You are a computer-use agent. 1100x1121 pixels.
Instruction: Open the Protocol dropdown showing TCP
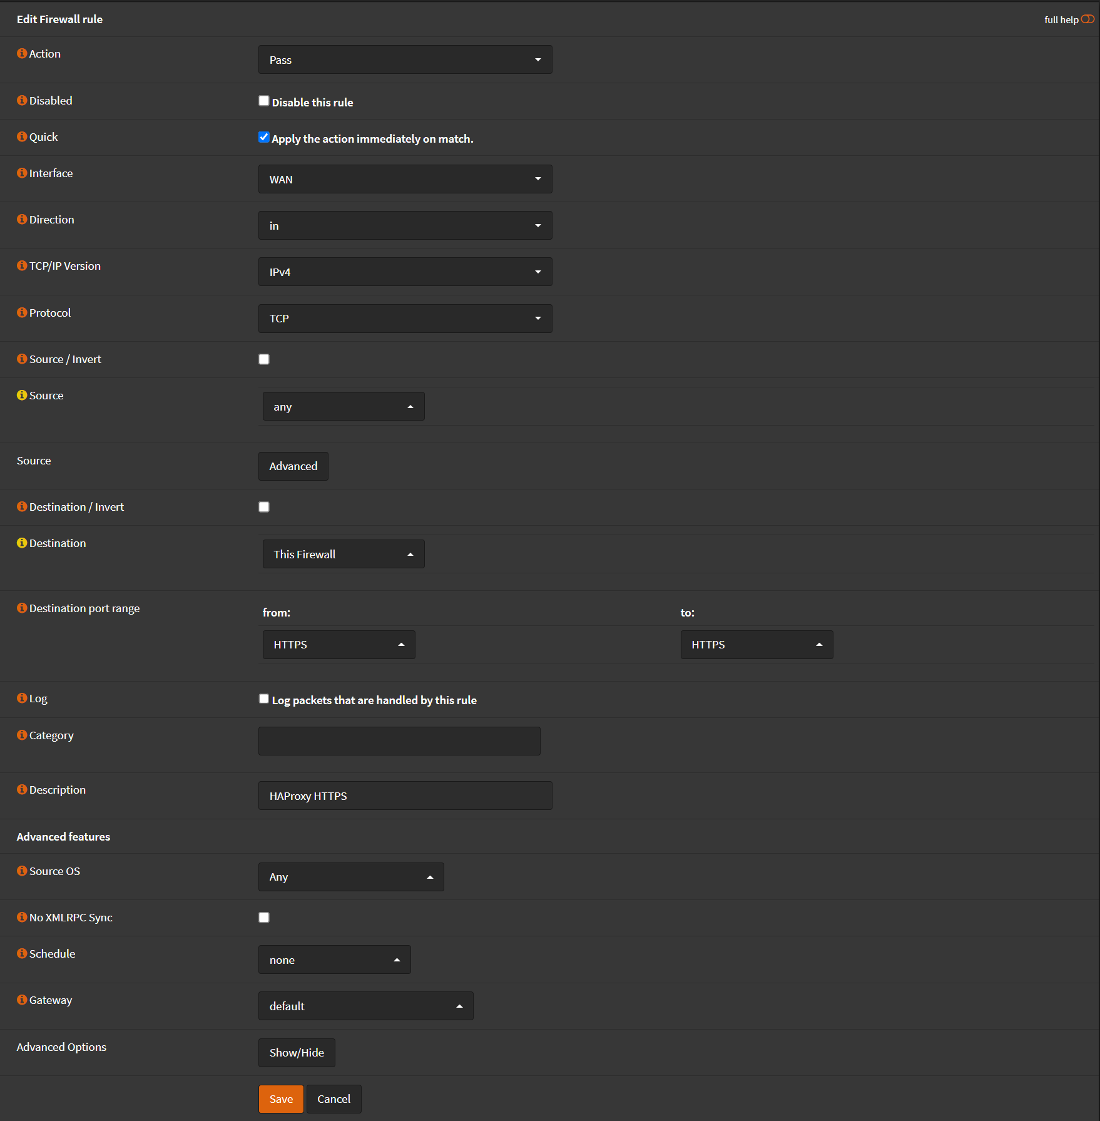point(405,319)
